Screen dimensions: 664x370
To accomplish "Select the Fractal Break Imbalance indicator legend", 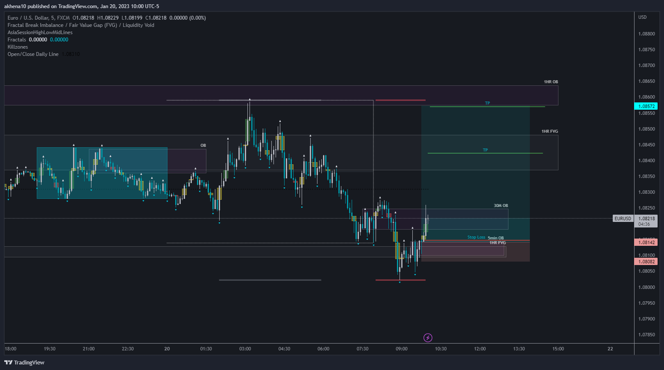I will pos(81,25).
